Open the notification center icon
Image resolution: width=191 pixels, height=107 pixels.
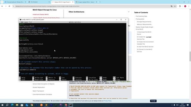(188, 105)
